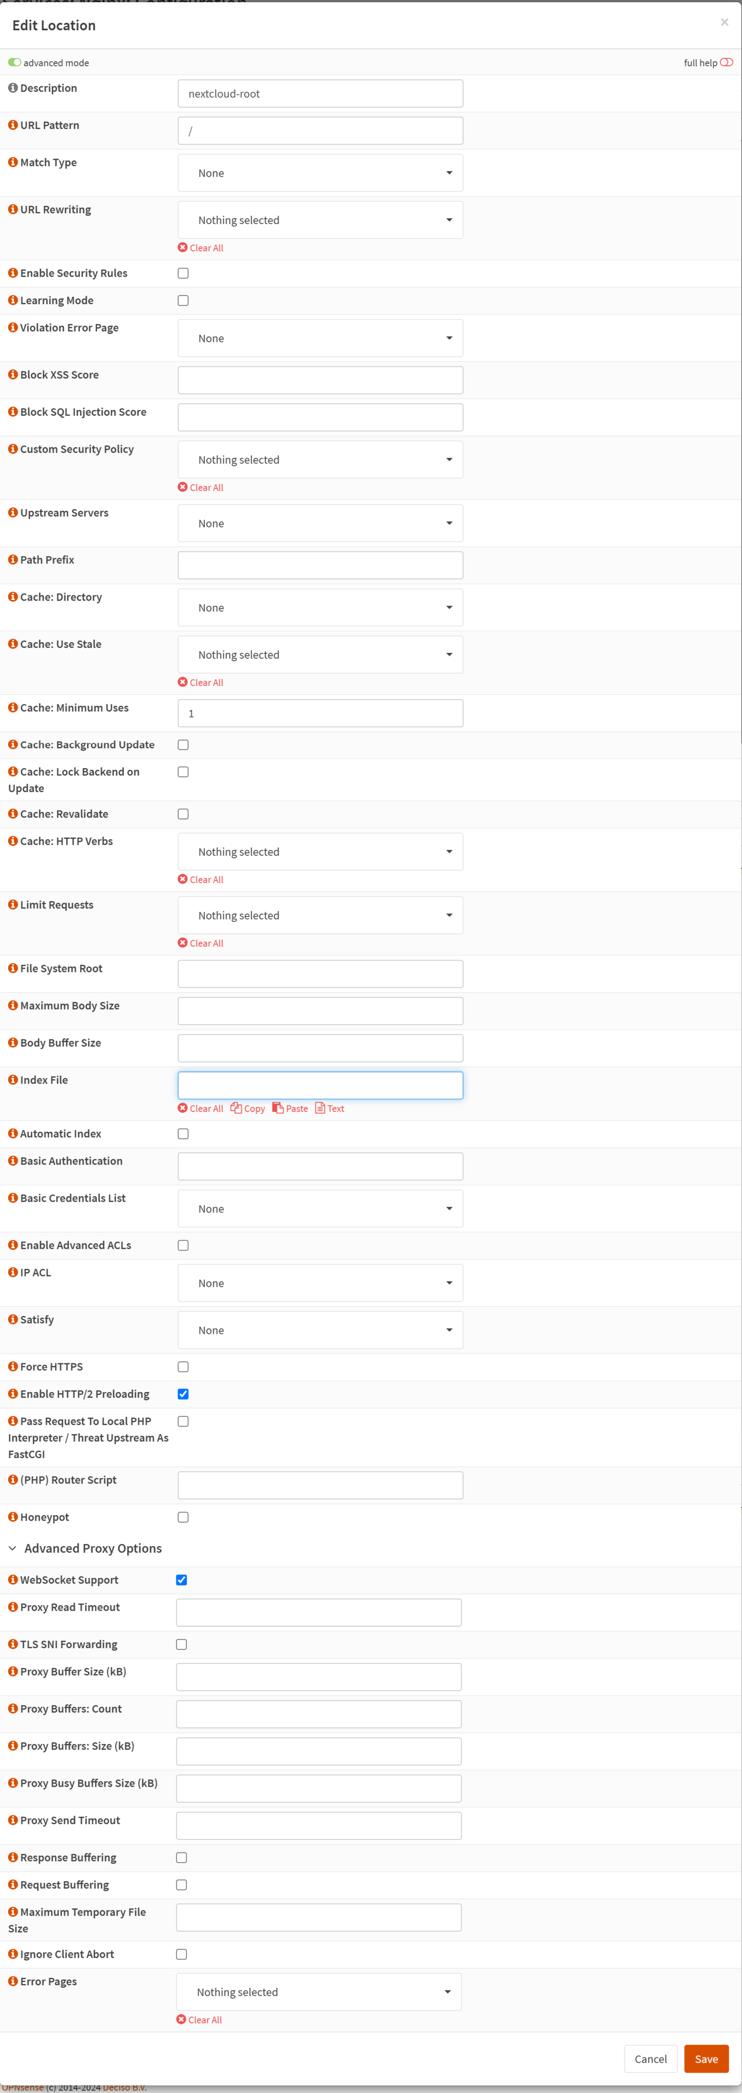Click the info icon beside URL Pattern
Screen dimensions: 742x2093
point(13,125)
